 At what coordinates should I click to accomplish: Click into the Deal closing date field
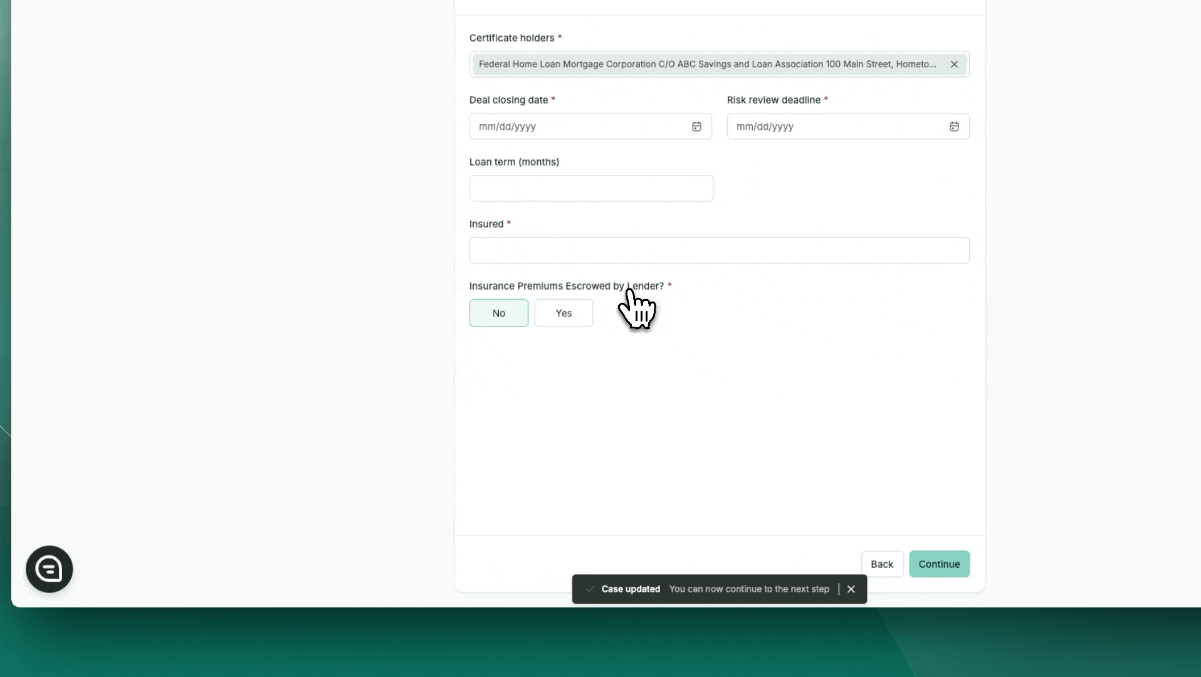577,127
